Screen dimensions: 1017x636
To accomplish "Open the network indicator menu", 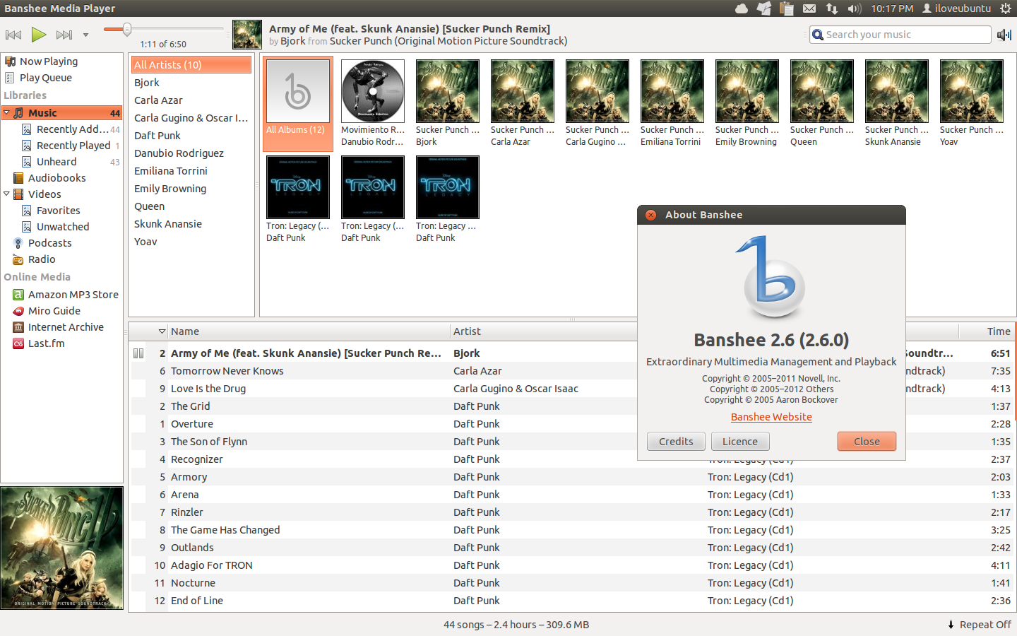I will 832,8.
